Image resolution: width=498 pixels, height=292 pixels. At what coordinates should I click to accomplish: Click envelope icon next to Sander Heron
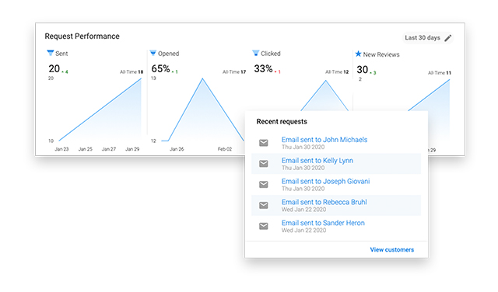264,226
